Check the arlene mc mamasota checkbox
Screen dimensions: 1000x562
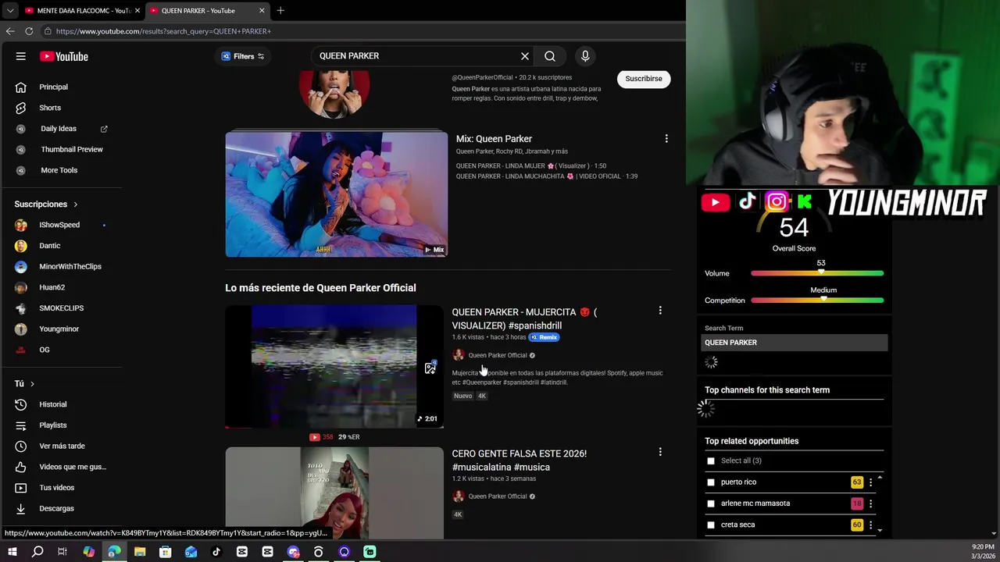tap(711, 503)
